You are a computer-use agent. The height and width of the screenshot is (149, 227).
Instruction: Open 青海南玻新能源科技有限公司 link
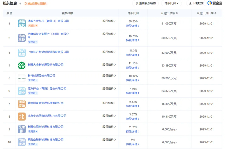tap(45, 140)
